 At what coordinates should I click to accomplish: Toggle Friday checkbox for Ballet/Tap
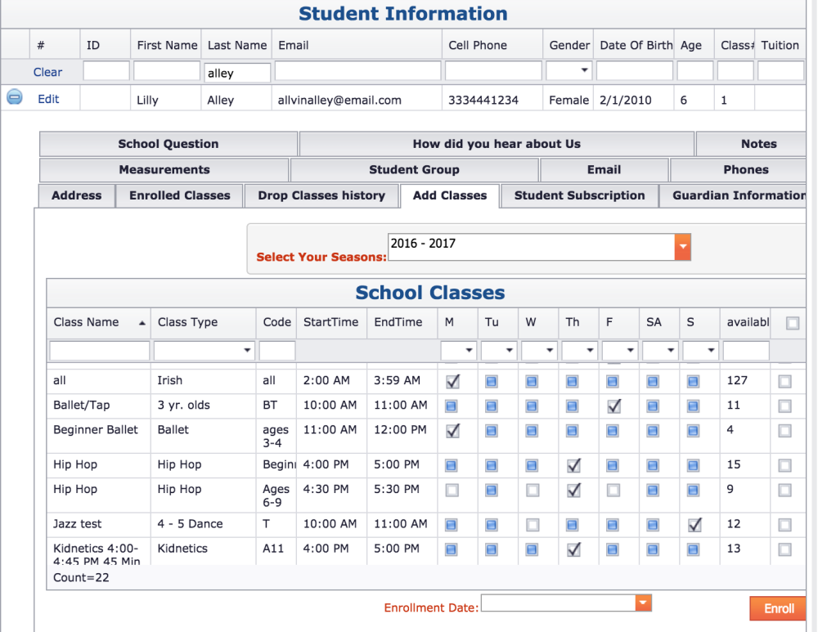point(613,406)
